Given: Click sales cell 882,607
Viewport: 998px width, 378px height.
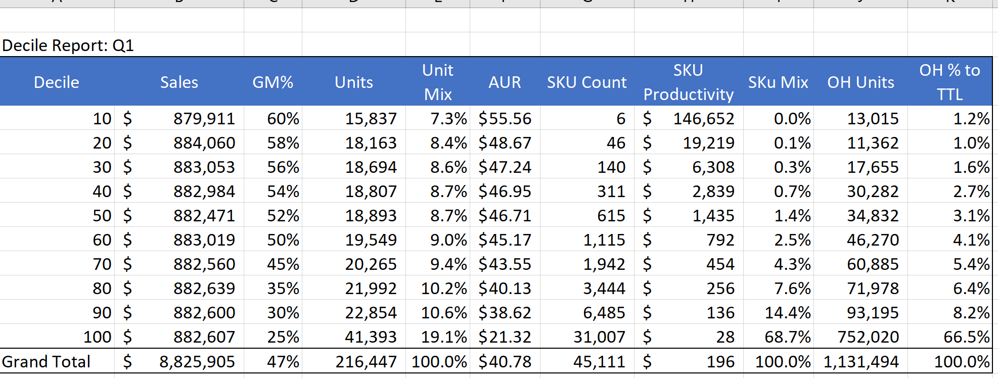Looking at the screenshot, I should 179,337.
